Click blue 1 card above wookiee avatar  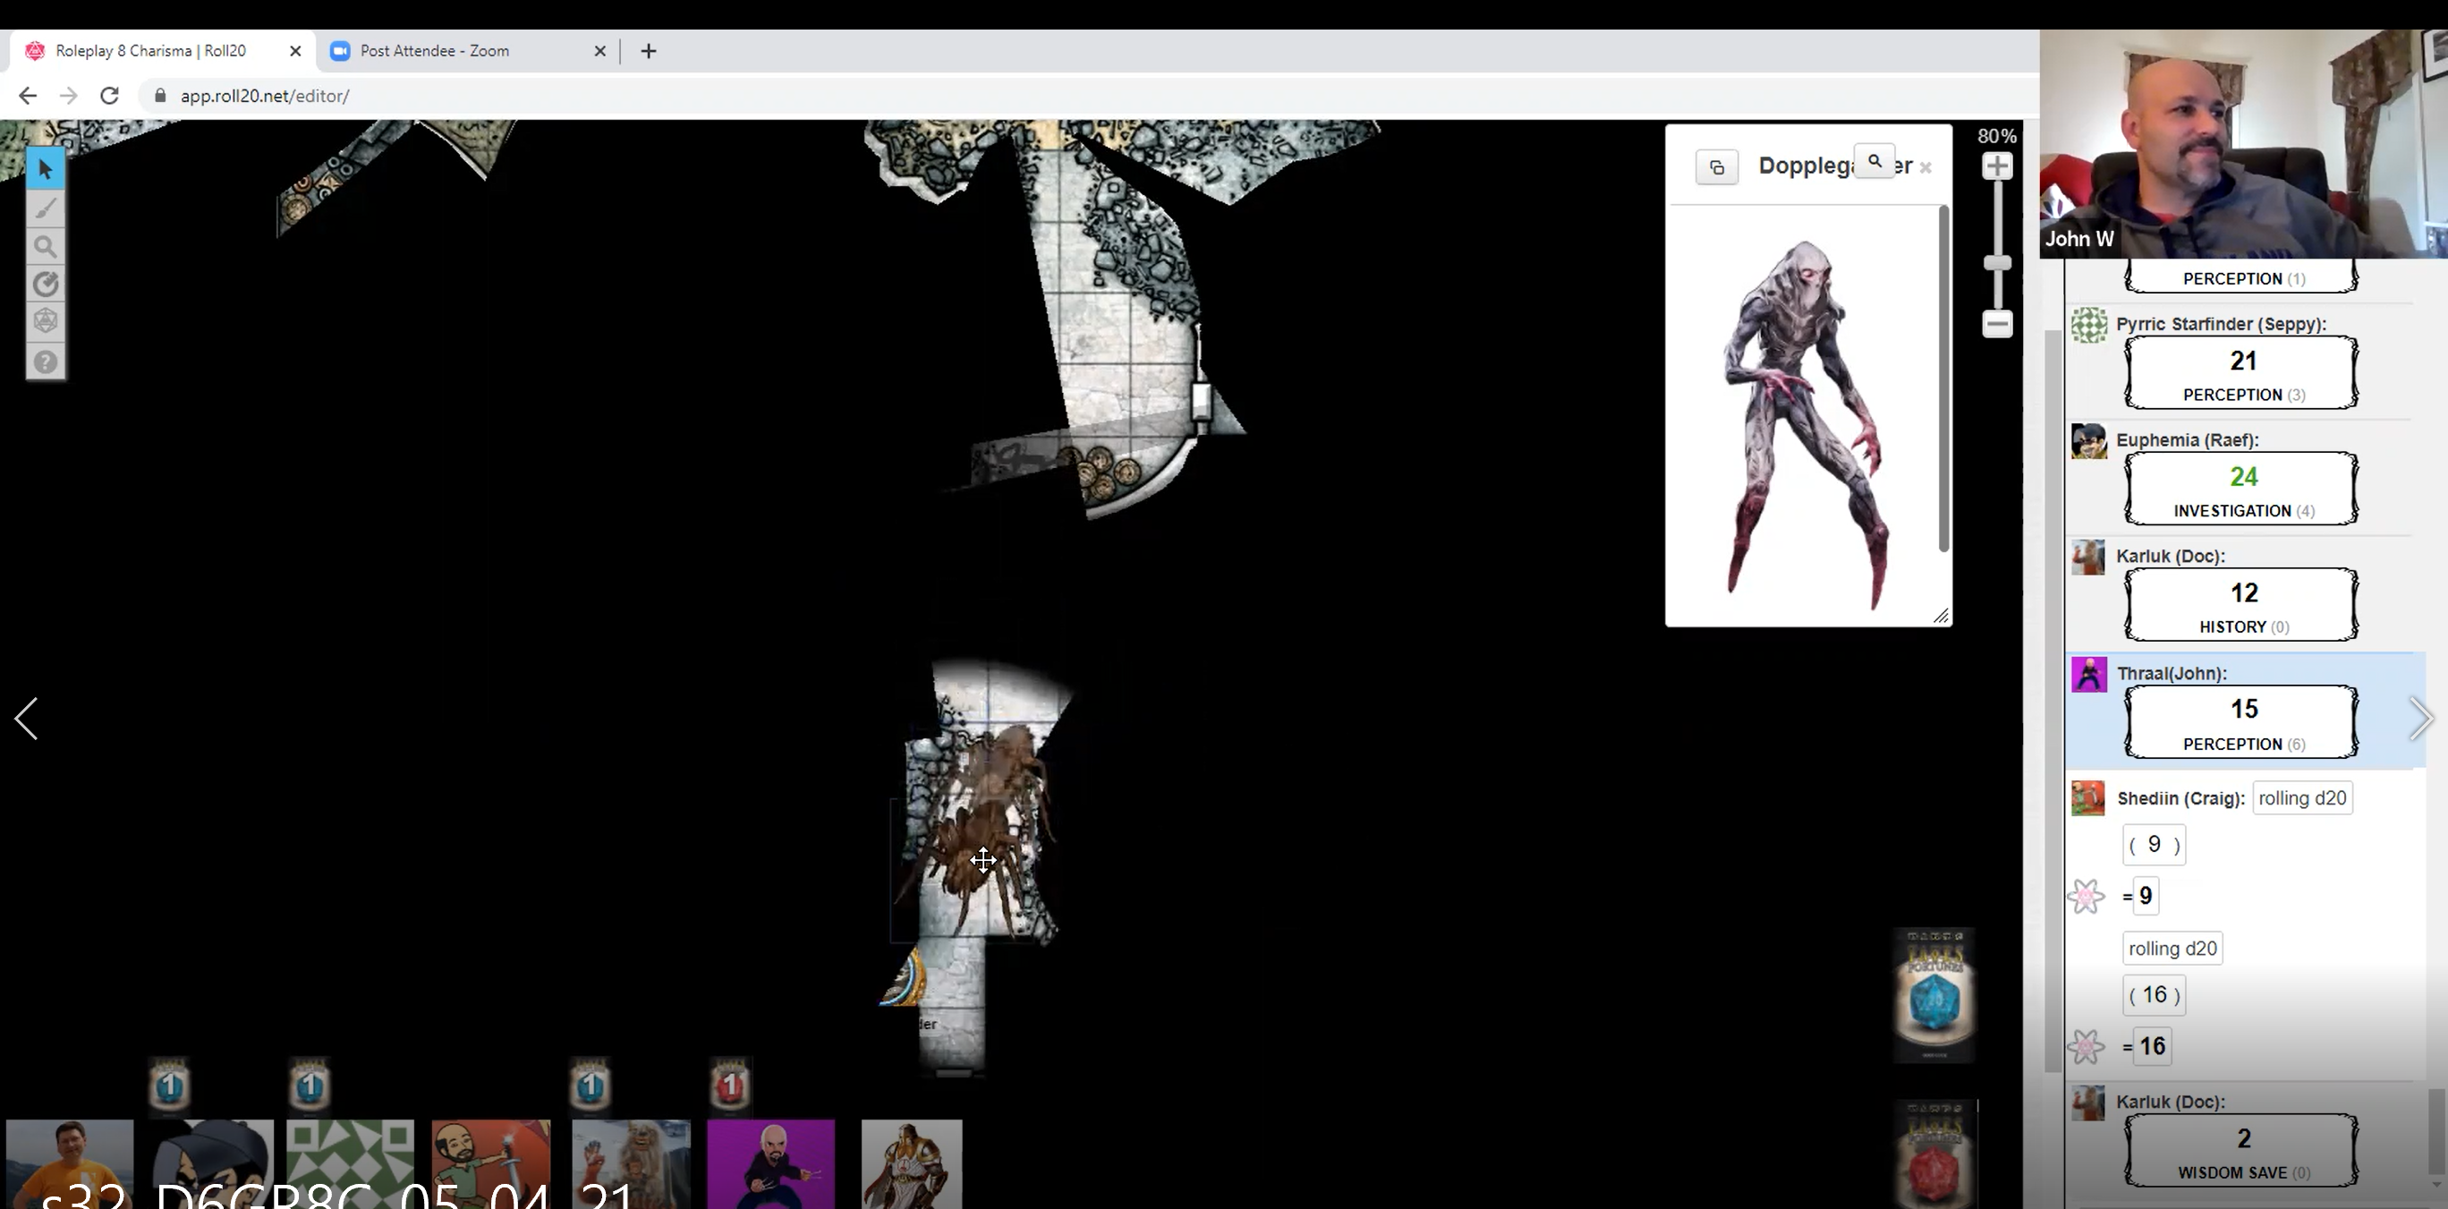tap(590, 1084)
